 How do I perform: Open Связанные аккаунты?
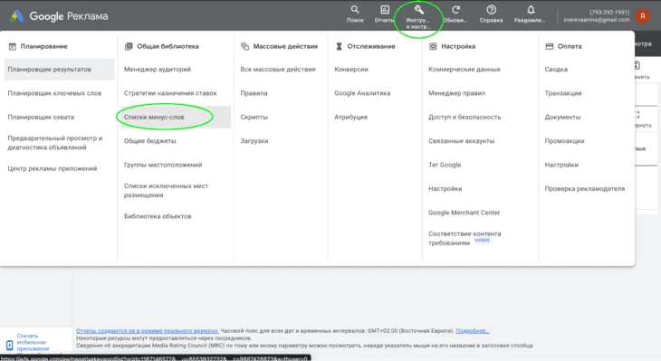461,141
